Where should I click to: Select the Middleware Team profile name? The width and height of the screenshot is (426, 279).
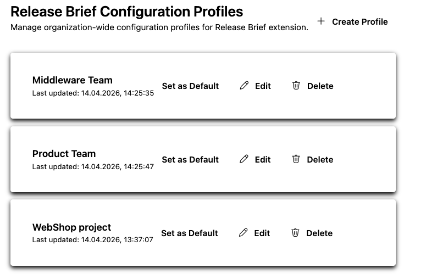tap(72, 80)
